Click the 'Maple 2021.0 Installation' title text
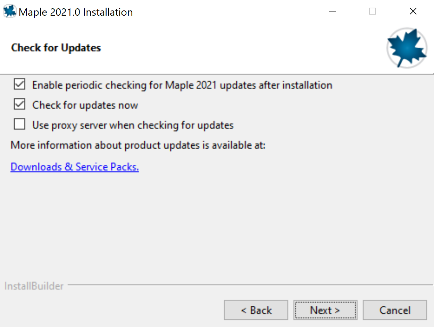The height and width of the screenshot is (327, 434). [x=76, y=12]
